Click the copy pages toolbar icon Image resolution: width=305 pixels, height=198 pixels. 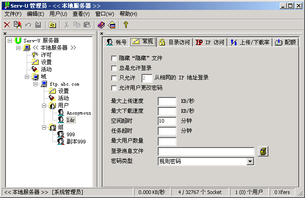(x=77, y=25)
